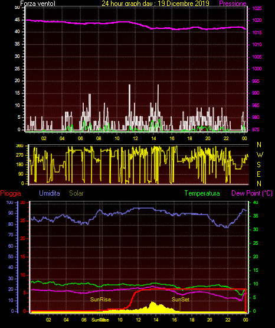
Task: Click the '14' hour label under the lower chart
Action: pos(156,320)
